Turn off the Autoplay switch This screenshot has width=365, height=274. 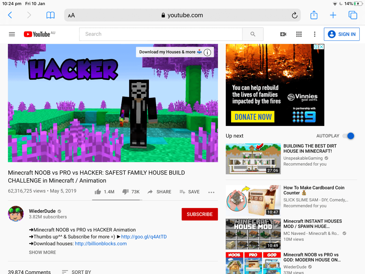pos(349,136)
